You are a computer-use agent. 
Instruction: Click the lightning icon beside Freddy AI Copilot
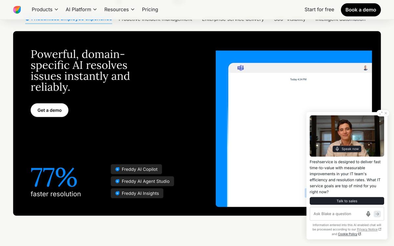(x=117, y=169)
